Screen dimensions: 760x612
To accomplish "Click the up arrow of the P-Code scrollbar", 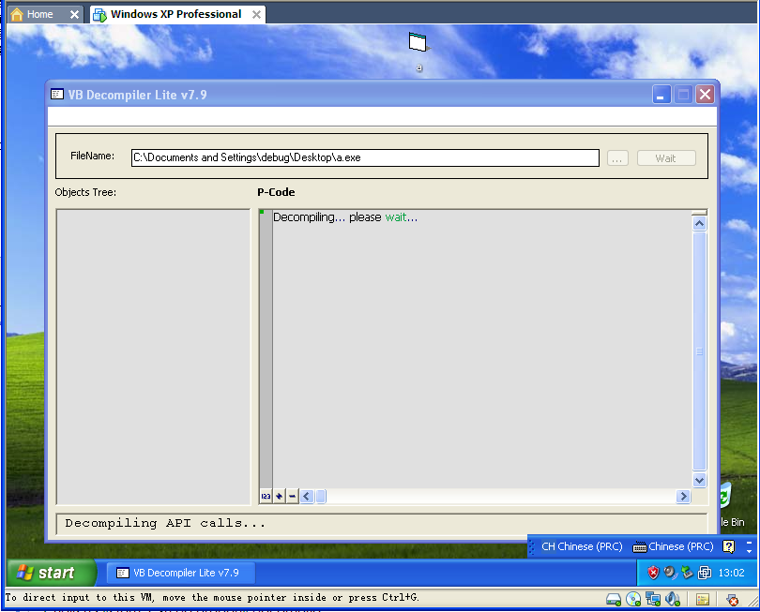I will [x=699, y=224].
